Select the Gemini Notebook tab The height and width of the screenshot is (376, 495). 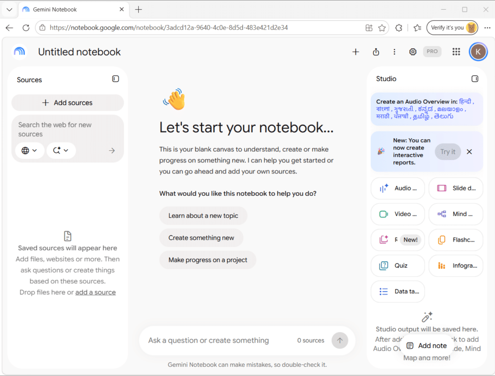(74, 10)
